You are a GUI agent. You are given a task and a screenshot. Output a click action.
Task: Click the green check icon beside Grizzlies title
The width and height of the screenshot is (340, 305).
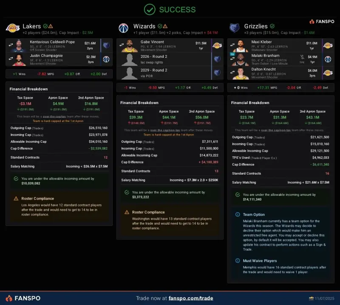272,26
